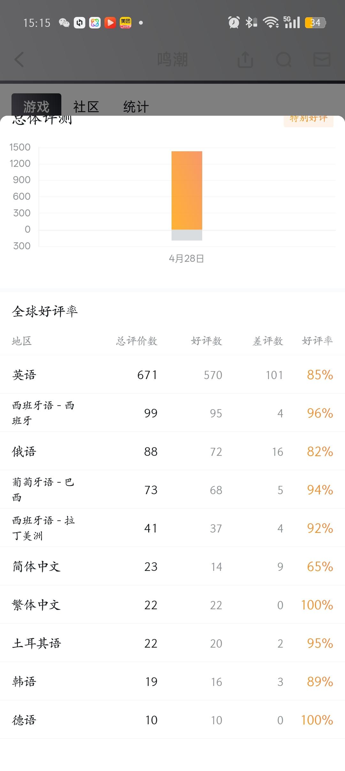Tap the Meituan notification icon
The height and width of the screenshot is (771, 345).
[126, 23]
